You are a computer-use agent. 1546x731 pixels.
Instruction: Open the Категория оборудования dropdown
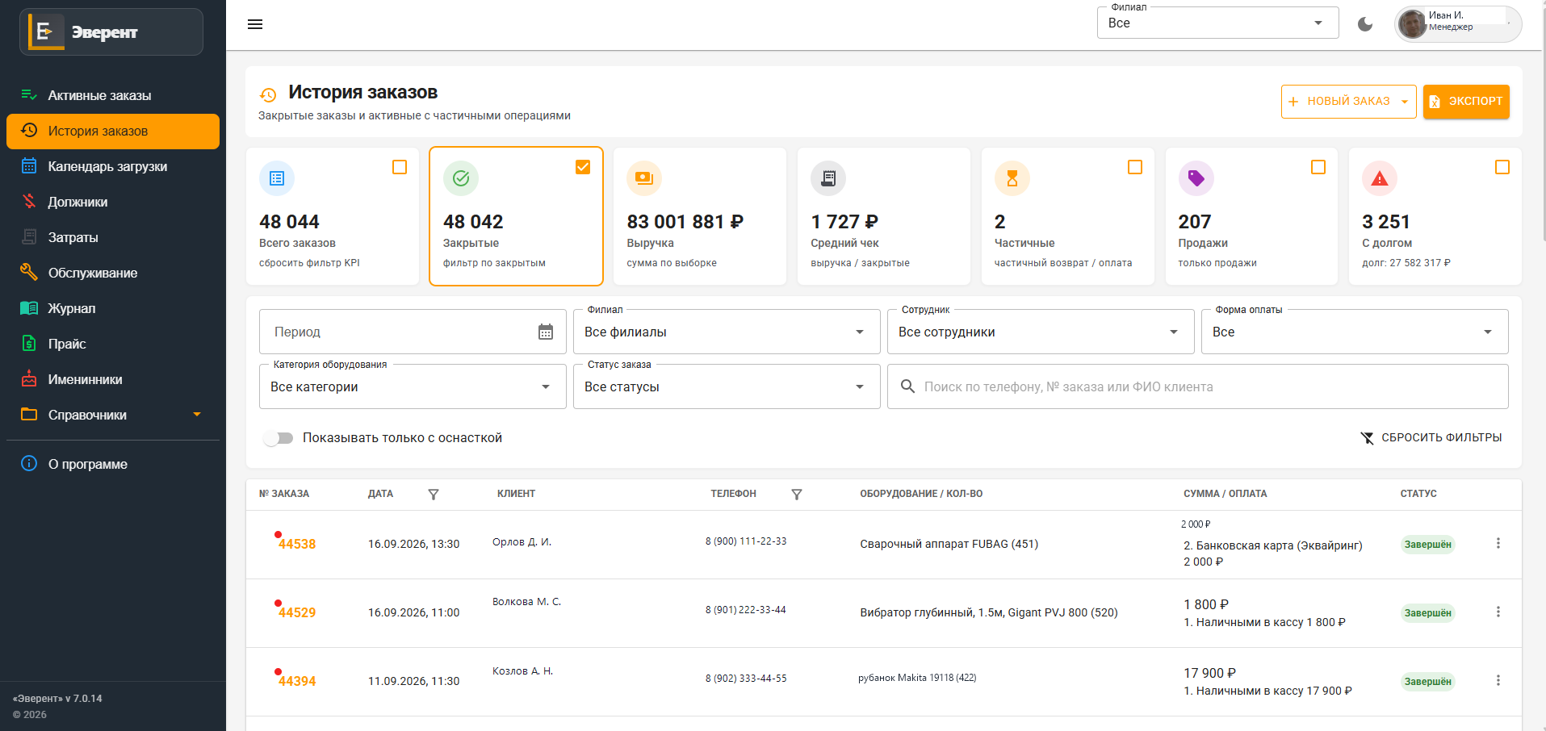[x=413, y=386]
